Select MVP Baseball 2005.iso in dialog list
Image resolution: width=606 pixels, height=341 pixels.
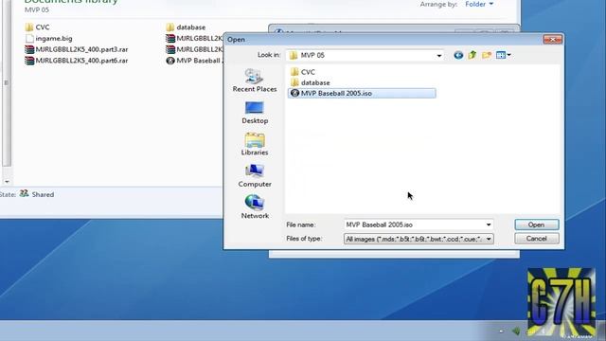click(362, 93)
